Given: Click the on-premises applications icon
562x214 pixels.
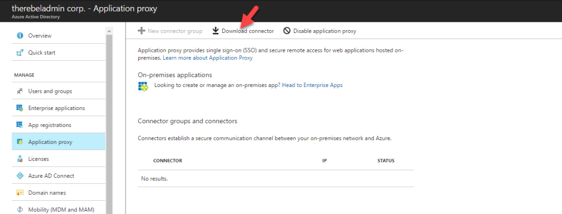Looking at the screenshot, I should click(x=143, y=86).
